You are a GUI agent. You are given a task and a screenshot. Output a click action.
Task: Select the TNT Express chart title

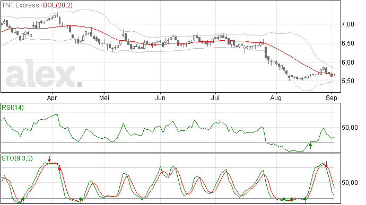tap(20, 5)
